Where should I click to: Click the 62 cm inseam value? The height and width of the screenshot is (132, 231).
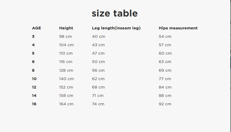click(98, 79)
